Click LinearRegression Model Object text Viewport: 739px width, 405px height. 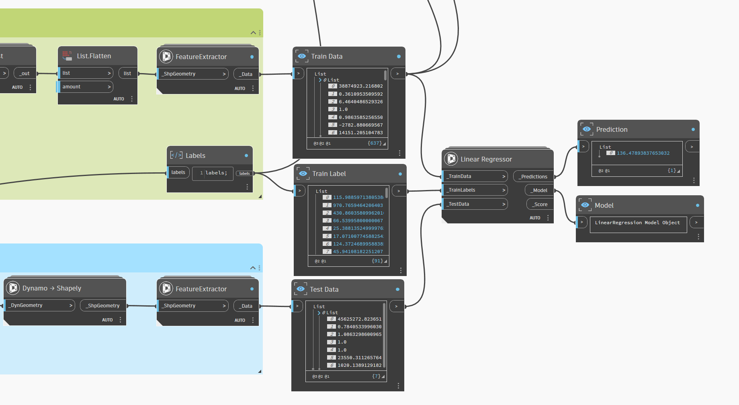click(x=637, y=223)
